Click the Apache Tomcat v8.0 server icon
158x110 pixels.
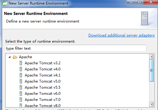pos(21,105)
